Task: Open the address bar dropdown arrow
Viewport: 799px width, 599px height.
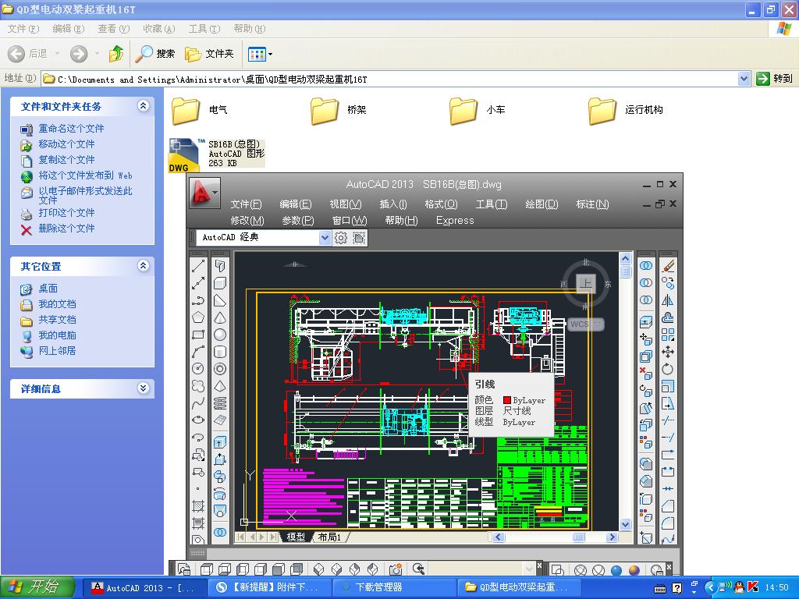Action: (x=745, y=78)
